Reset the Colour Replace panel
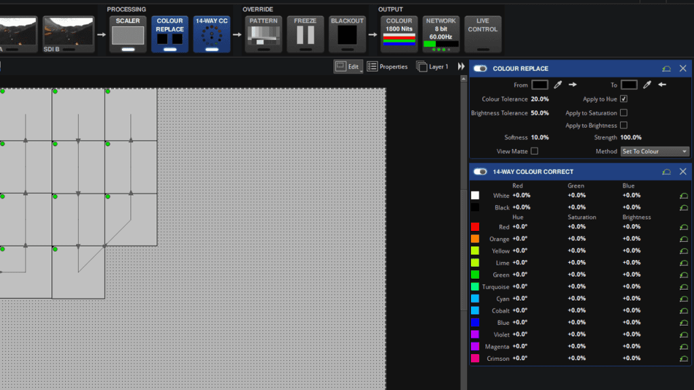694x390 pixels. point(666,68)
